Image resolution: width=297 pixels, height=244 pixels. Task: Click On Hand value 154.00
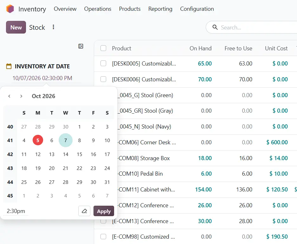(203, 190)
